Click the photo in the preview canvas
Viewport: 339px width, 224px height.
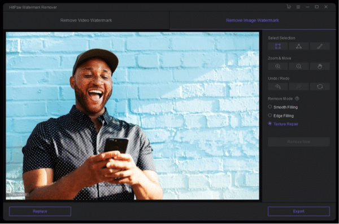[132, 116]
